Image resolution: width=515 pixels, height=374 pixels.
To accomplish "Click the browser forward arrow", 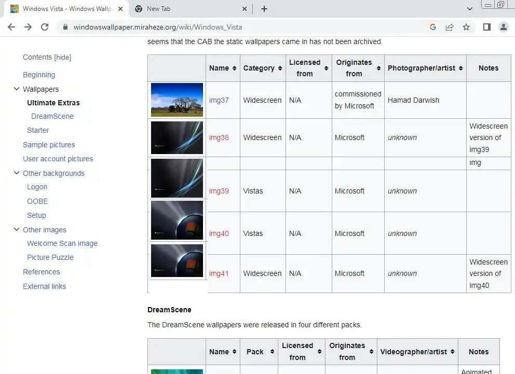I will [28, 27].
